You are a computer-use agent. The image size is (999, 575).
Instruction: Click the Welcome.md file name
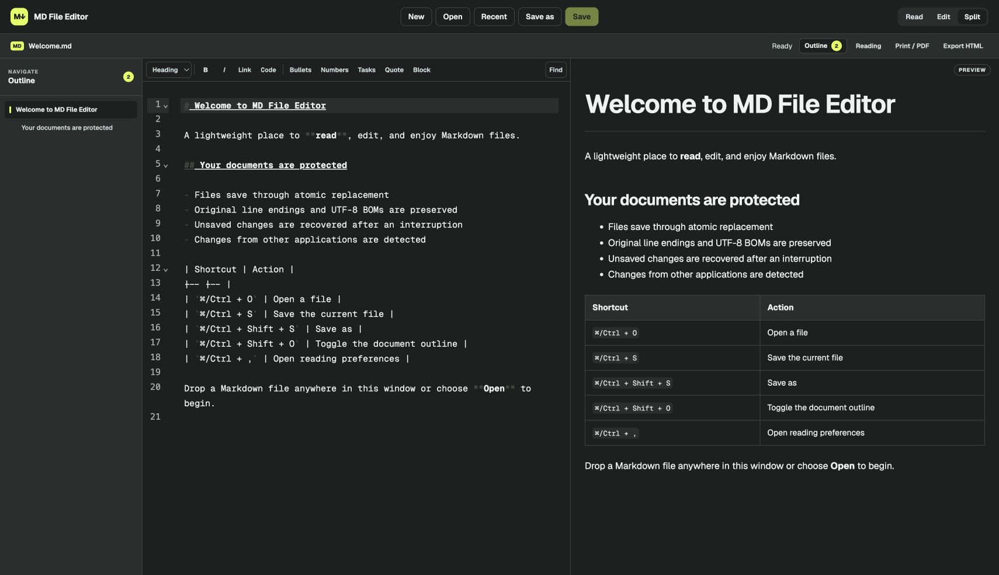[x=50, y=46]
